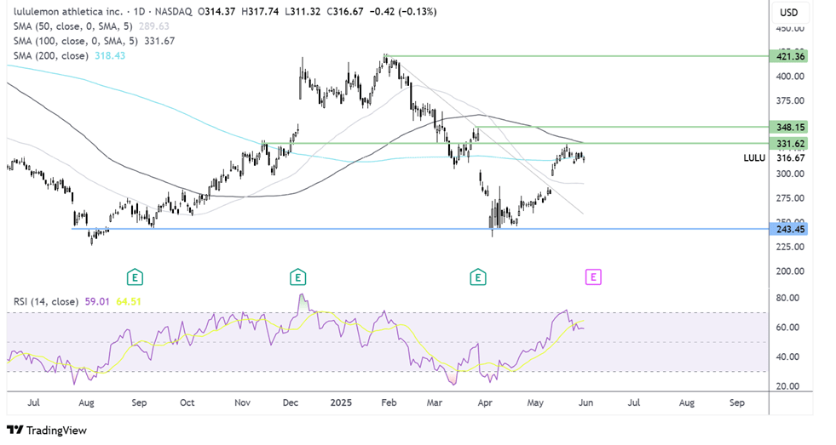Screen dimensions: 836x445
Task: Click the August earnings E marker
Action: pyautogui.click(x=135, y=277)
